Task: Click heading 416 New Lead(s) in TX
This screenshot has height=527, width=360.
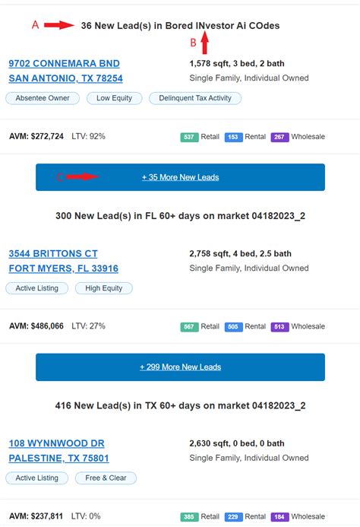Action: 180,405
